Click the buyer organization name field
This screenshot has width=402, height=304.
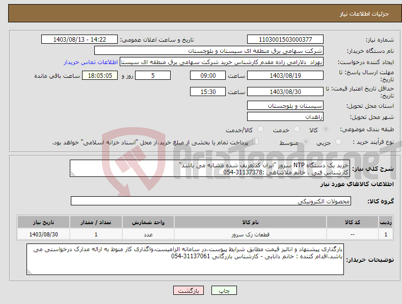point(209,51)
